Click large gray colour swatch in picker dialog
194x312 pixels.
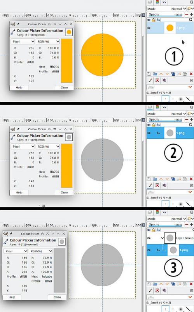coord(59,270)
